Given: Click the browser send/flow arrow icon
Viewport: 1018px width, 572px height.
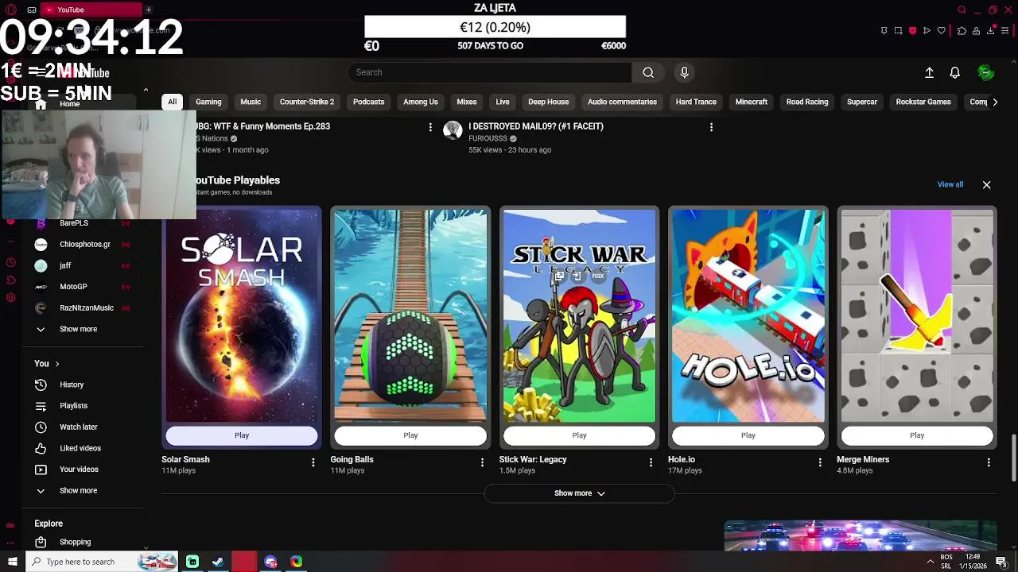Looking at the screenshot, I should (x=927, y=31).
